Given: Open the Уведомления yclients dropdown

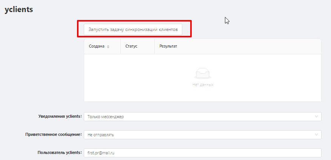Looking at the screenshot, I should [203, 117].
